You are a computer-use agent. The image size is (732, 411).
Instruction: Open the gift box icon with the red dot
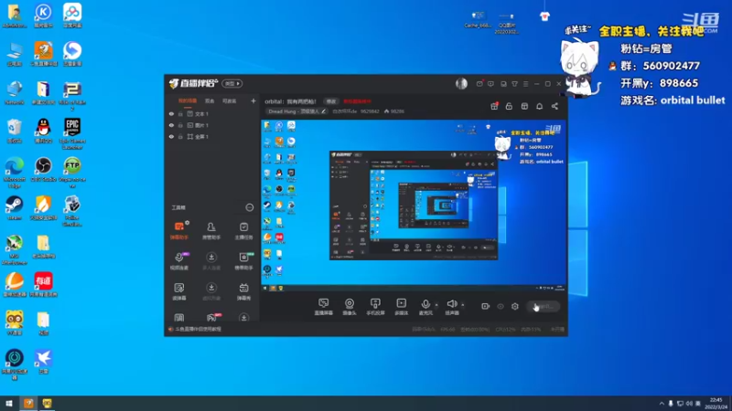pos(494,106)
